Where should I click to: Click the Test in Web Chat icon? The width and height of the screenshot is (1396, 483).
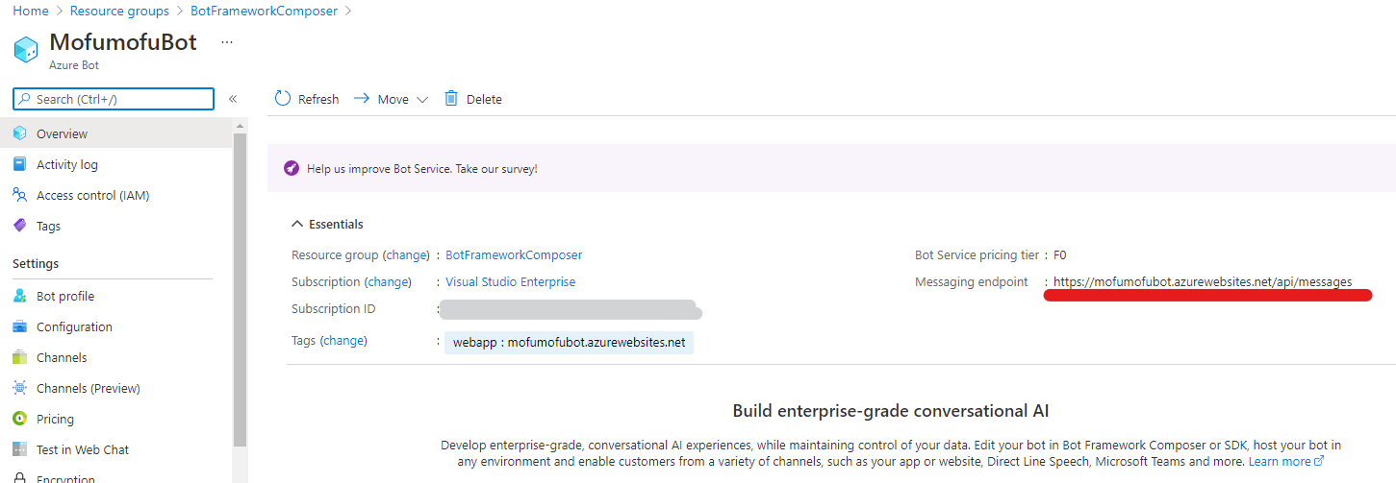19,449
